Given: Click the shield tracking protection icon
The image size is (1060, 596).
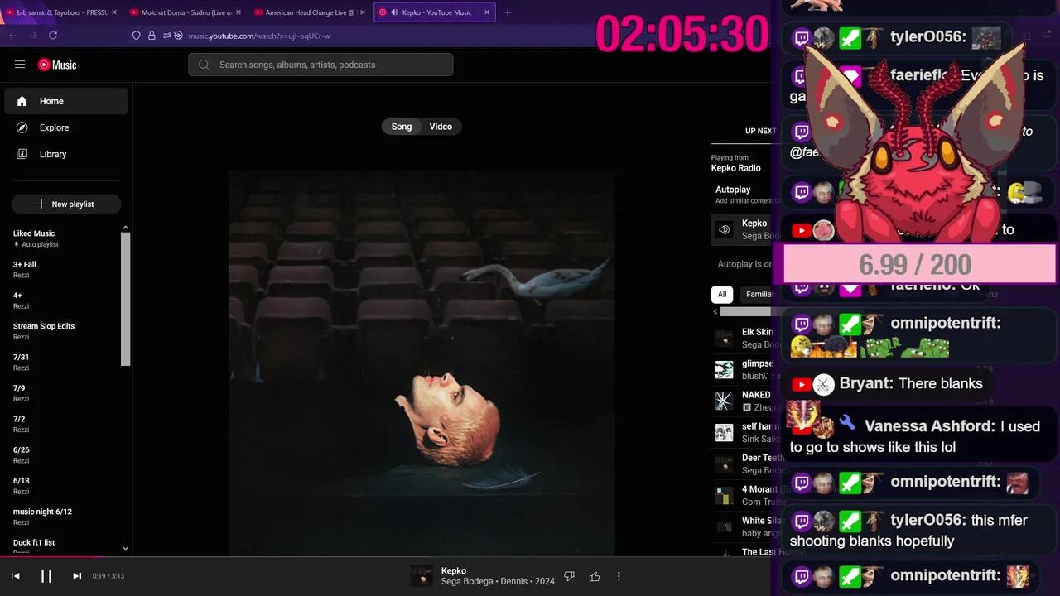Looking at the screenshot, I should (x=137, y=36).
